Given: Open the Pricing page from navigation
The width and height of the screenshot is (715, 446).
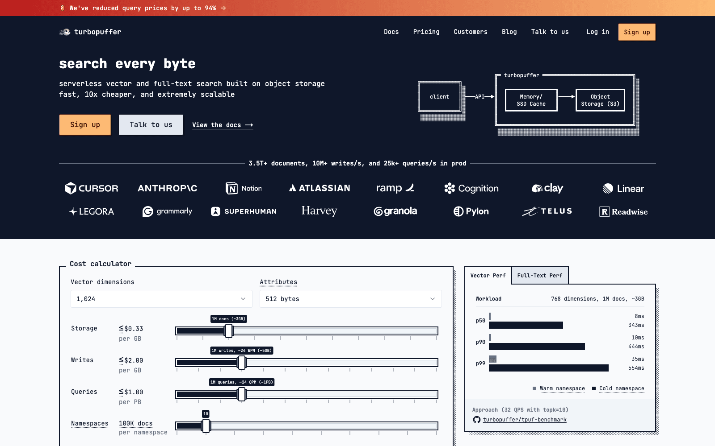Looking at the screenshot, I should click(x=426, y=32).
